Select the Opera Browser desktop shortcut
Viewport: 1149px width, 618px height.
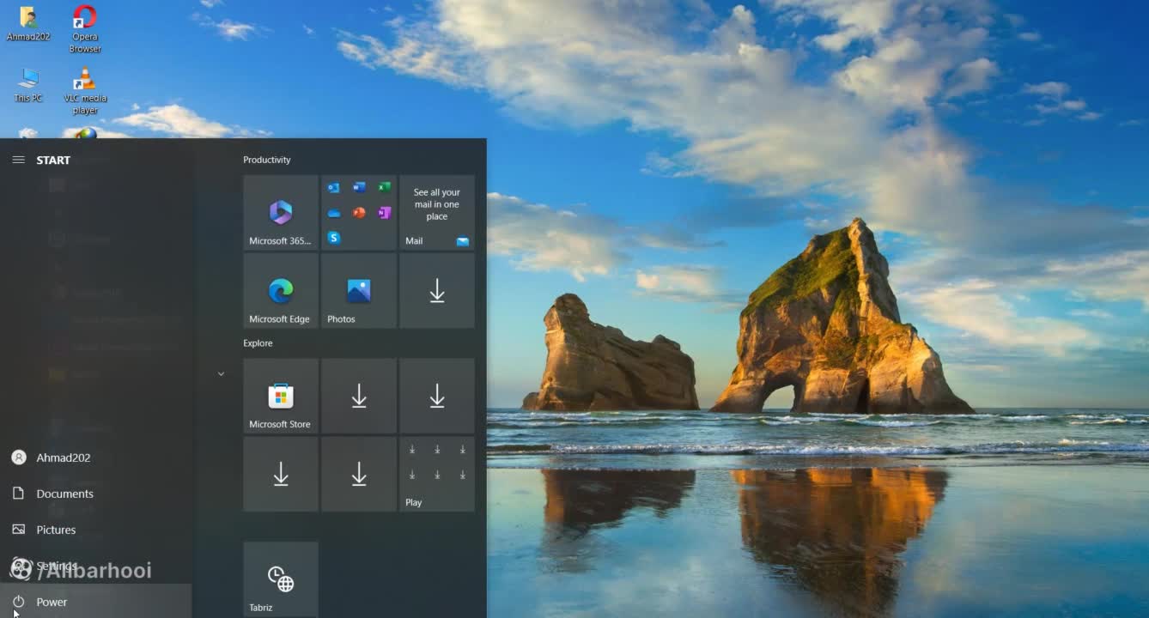click(85, 27)
